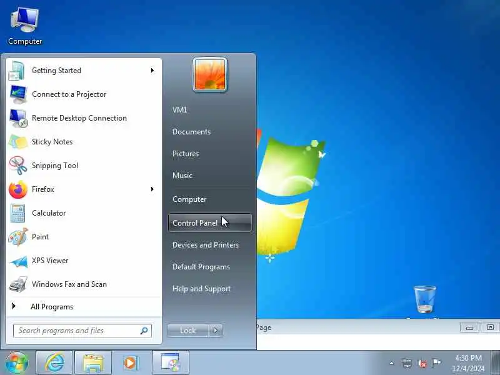The image size is (500, 375).
Task: Click the Start orb button
Action: click(x=17, y=363)
